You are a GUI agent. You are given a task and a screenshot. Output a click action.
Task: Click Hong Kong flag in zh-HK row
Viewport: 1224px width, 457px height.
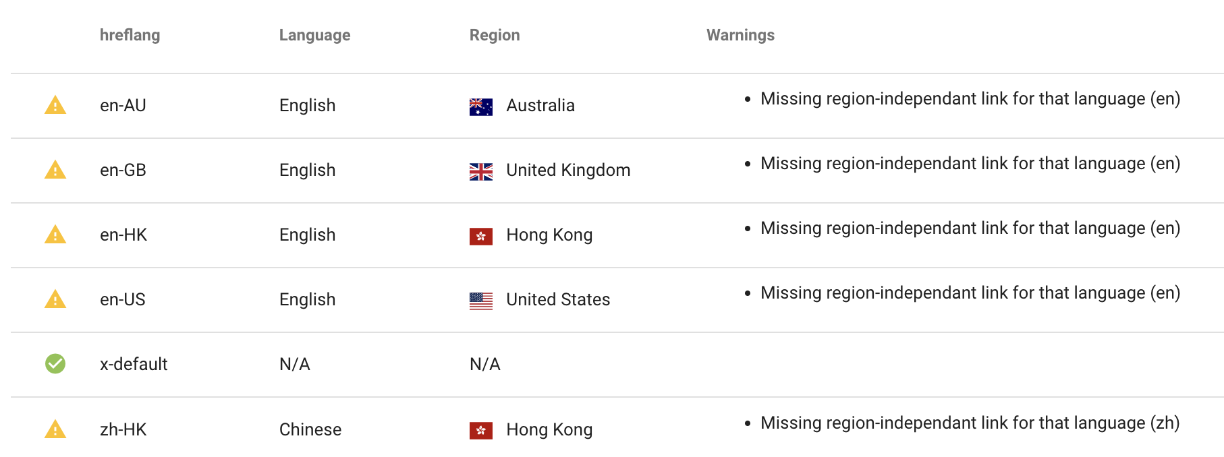[481, 431]
